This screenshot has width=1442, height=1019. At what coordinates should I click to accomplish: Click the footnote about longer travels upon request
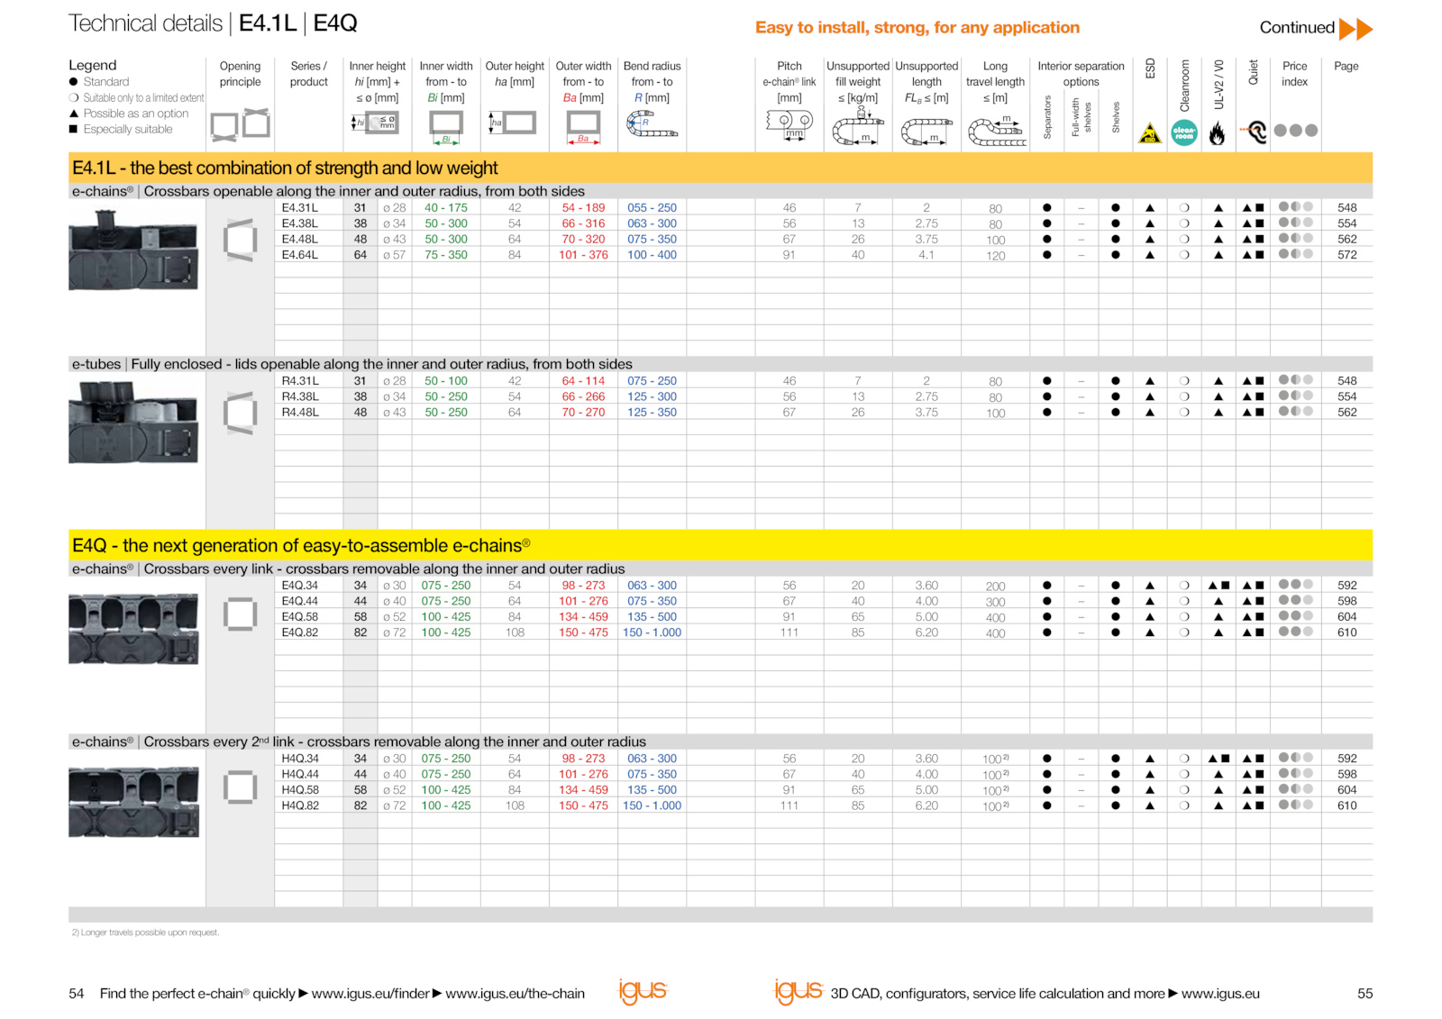point(145,933)
